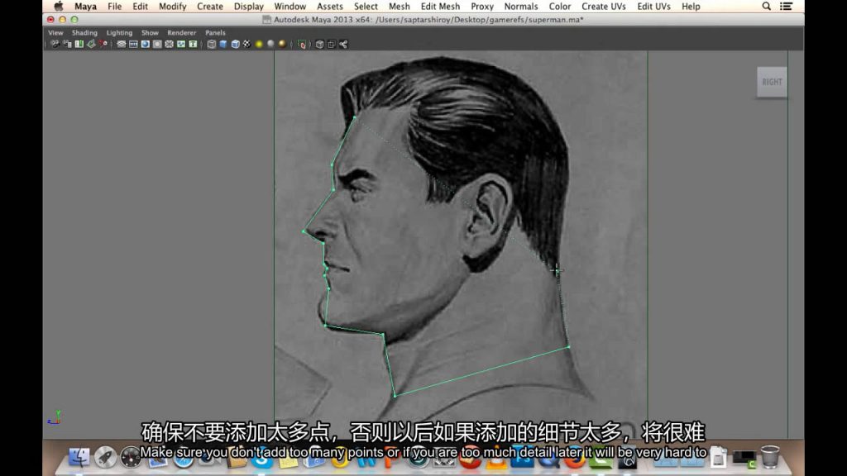
Task: Toggle the gate mask icon
Action: pos(157,45)
